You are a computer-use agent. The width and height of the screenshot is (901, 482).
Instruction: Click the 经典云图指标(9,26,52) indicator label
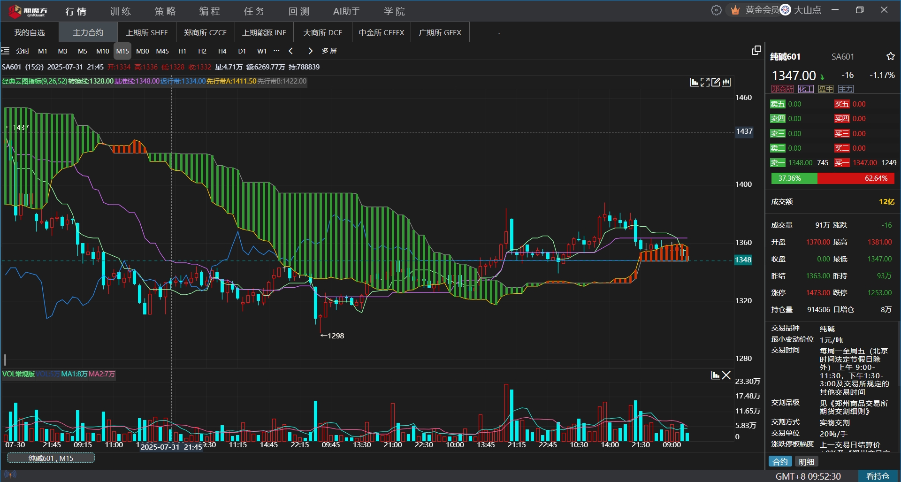tap(35, 81)
